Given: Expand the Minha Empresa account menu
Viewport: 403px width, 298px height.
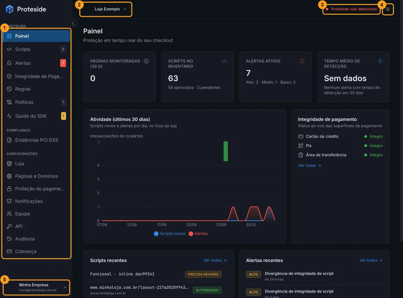Looking at the screenshot, I should [36, 287].
